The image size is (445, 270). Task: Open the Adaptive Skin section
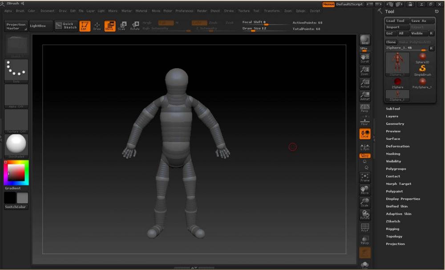click(398, 214)
